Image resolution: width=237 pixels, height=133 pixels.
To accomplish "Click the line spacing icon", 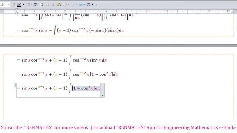I will point(28,5).
